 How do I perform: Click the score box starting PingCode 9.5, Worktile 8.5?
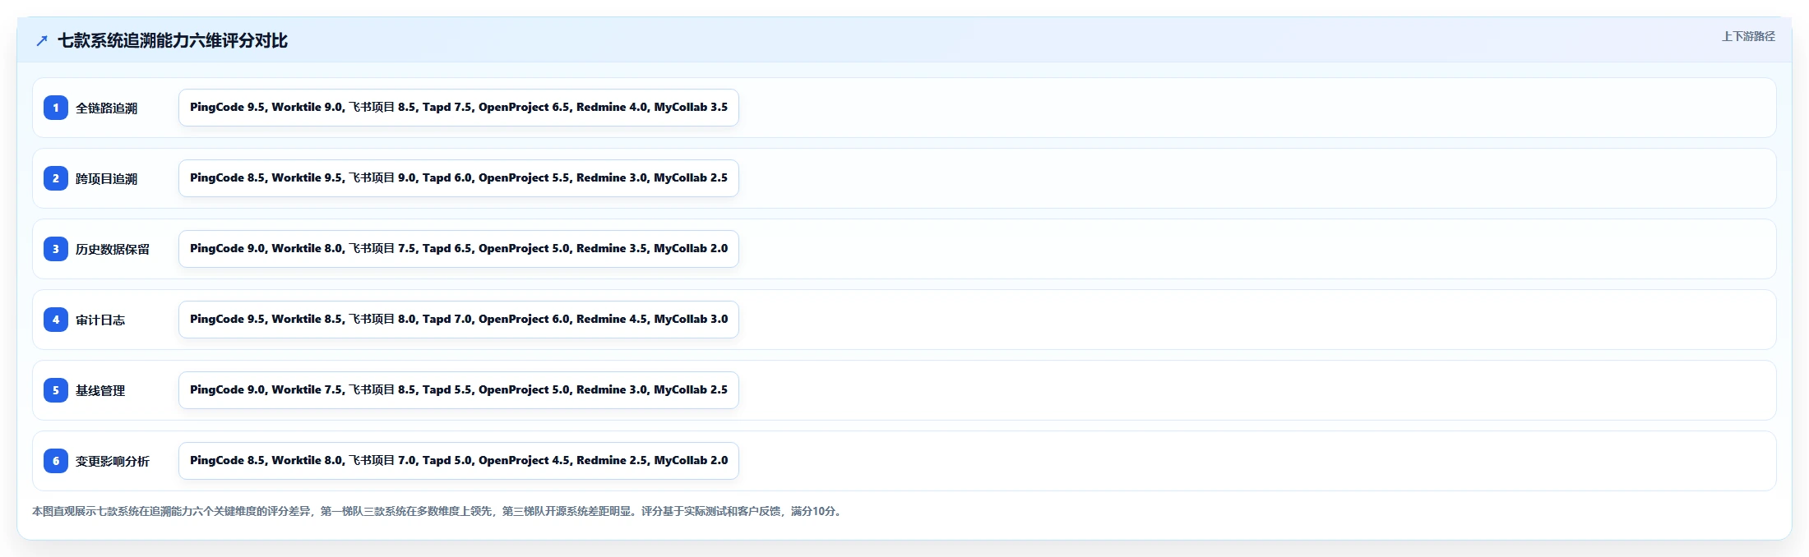coord(459,320)
